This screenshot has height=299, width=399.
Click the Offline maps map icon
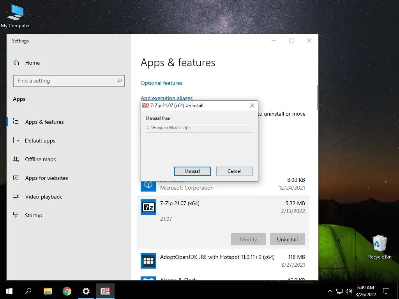pos(16,159)
